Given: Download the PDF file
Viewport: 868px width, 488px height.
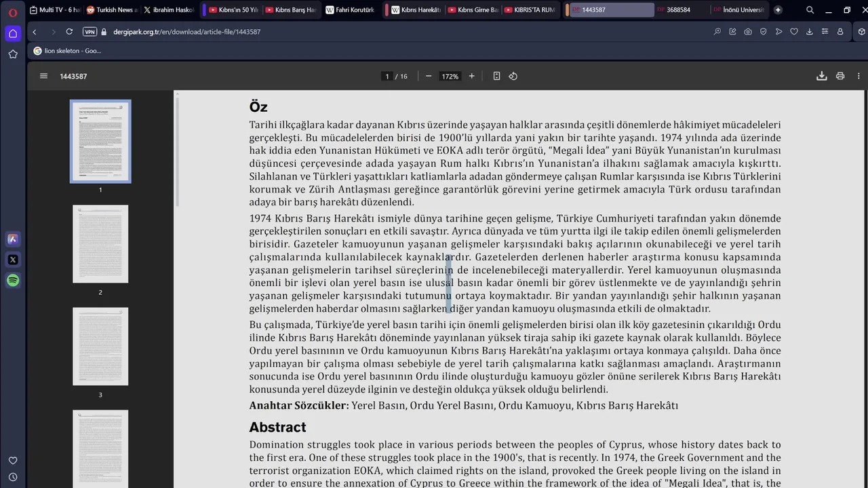Looking at the screenshot, I should click(x=821, y=76).
